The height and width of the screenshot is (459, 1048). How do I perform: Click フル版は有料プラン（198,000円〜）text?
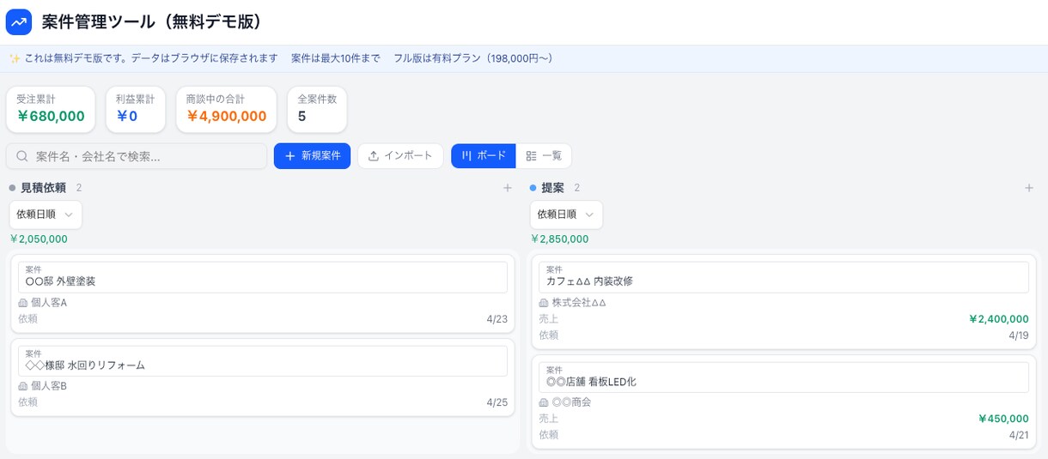click(476, 58)
